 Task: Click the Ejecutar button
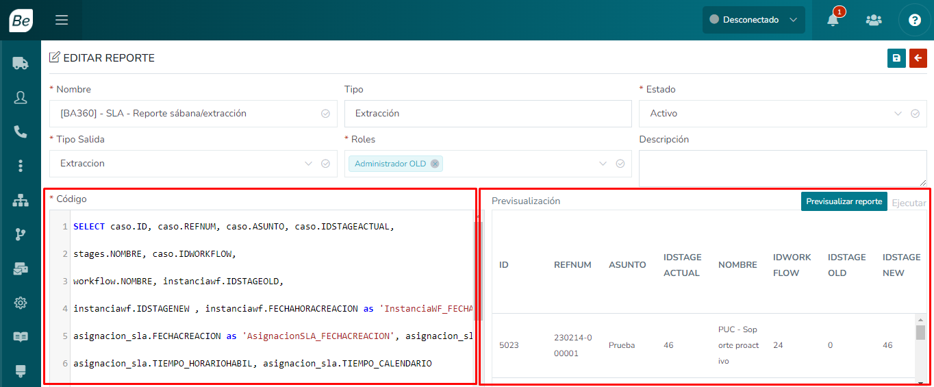point(909,203)
